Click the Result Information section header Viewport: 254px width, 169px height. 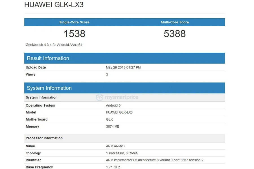click(x=48, y=58)
